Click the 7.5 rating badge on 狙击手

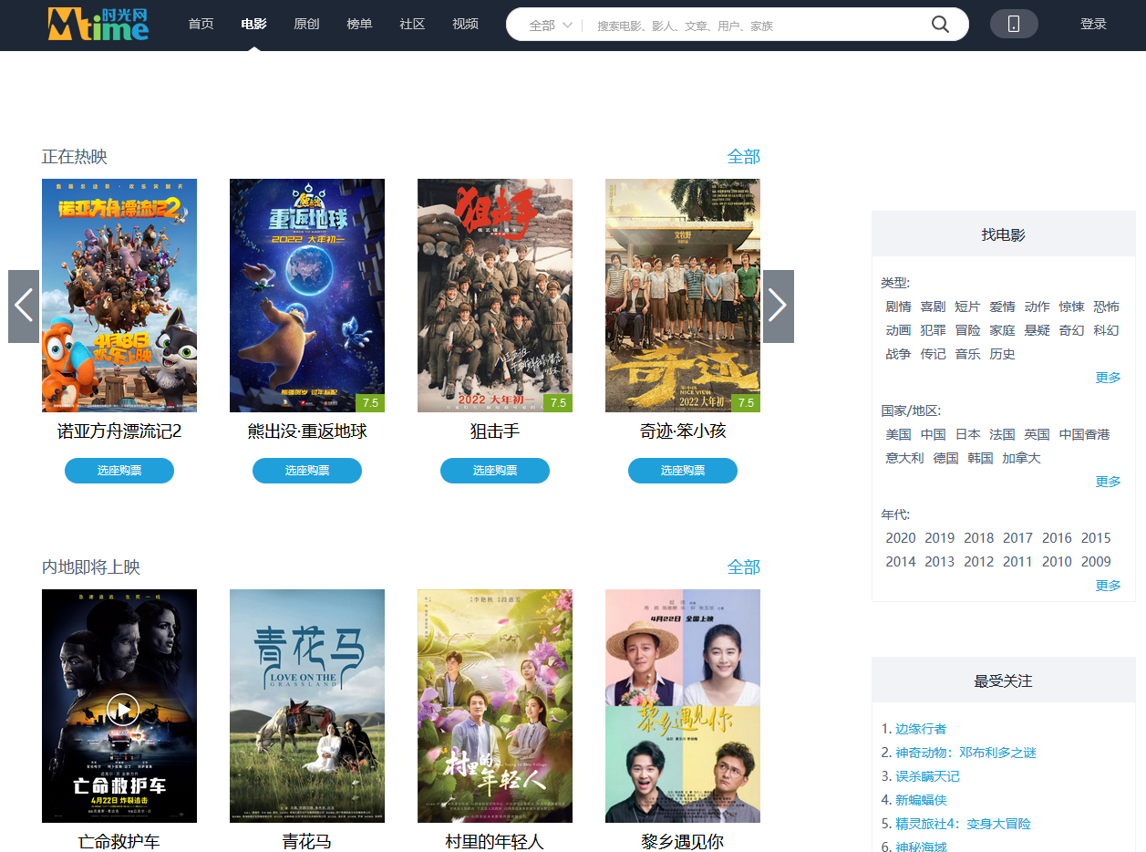point(558,402)
